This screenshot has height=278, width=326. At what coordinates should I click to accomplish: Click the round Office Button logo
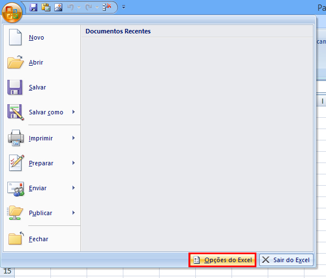(12, 12)
